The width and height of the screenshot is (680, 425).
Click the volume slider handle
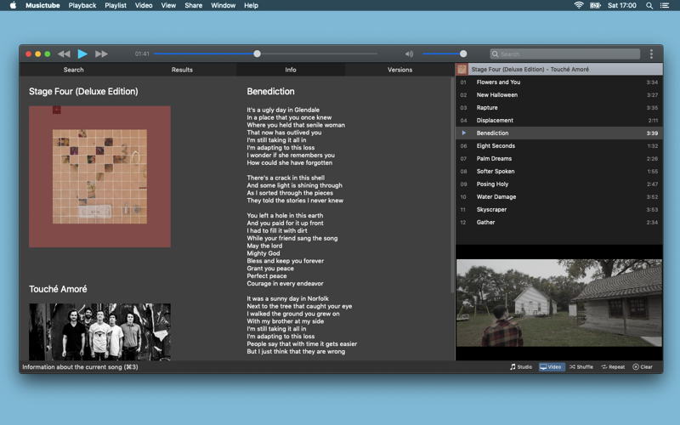[463, 54]
